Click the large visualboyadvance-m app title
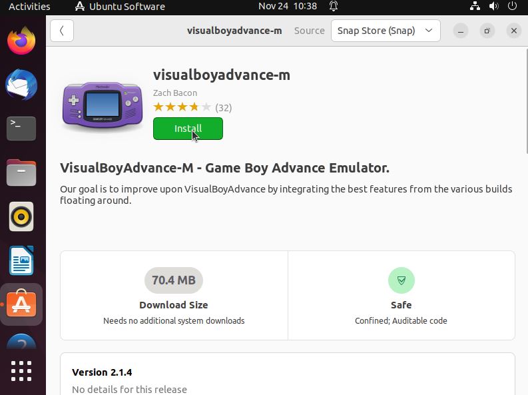The width and height of the screenshot is (528, 395). point(222,75)
